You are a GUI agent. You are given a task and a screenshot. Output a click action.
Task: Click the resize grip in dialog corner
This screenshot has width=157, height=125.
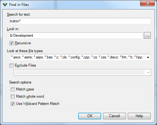[x=153, y=121]
